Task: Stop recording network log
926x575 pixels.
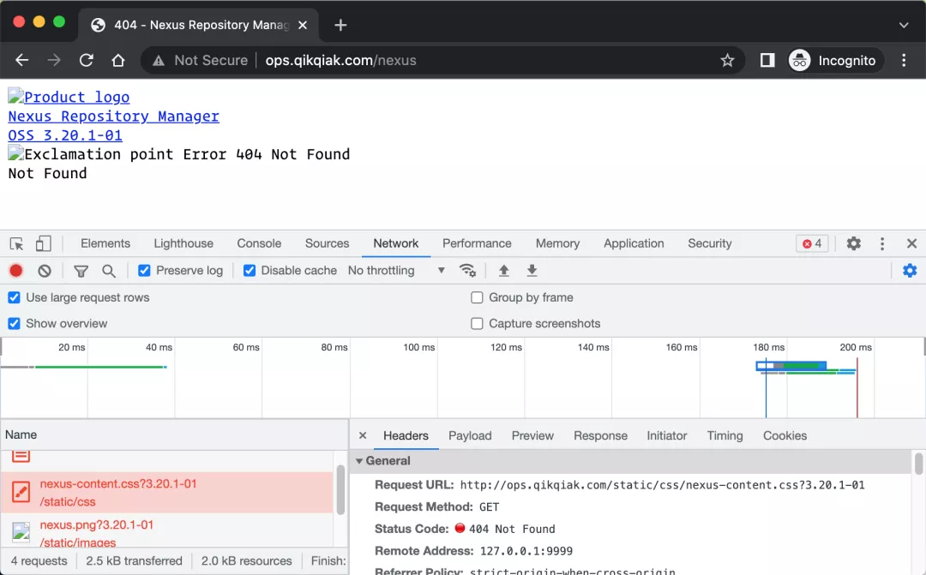Action: coord(16,271)
